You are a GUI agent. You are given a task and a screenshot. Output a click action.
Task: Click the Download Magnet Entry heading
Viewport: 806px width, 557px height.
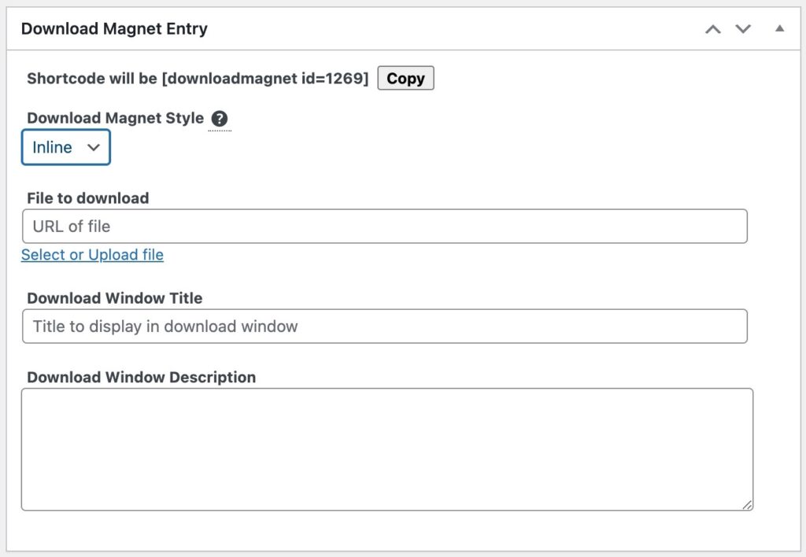click(114, 29)
